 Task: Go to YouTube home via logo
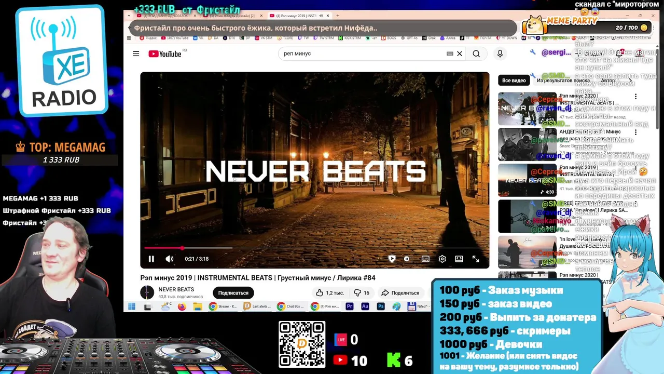coord(165,54)
